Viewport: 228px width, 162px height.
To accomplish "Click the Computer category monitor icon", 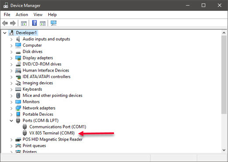I will (x=18, y=45).
